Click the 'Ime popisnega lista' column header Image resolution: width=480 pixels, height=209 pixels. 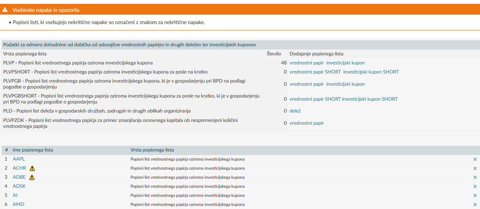tap(33, 150)
